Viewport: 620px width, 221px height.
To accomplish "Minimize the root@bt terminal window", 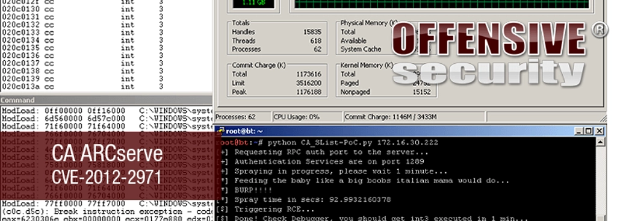I will pyautogui.click(x=579, y=131).
